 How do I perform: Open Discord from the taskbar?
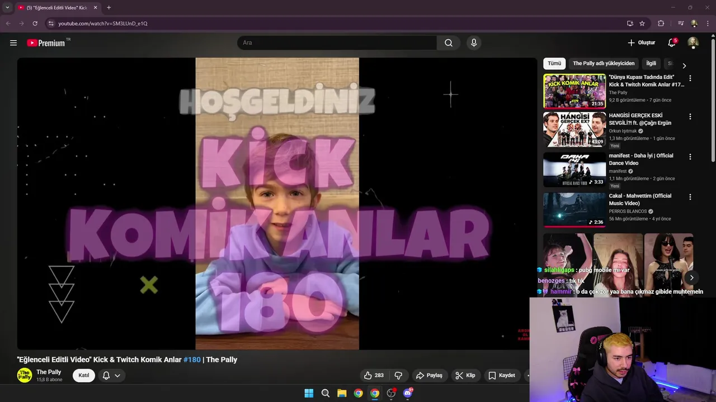408,393
